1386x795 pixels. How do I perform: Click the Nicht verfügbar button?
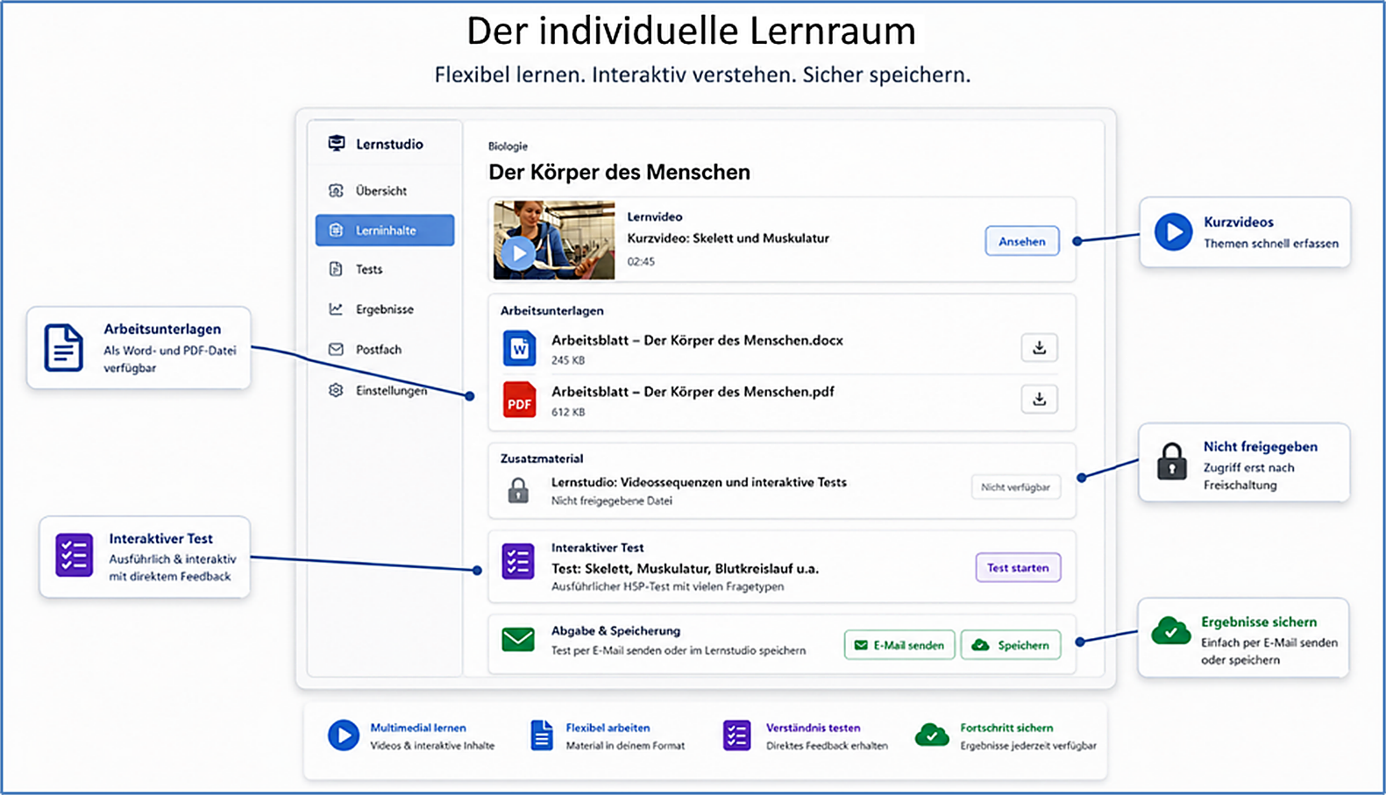(1015, 487)
